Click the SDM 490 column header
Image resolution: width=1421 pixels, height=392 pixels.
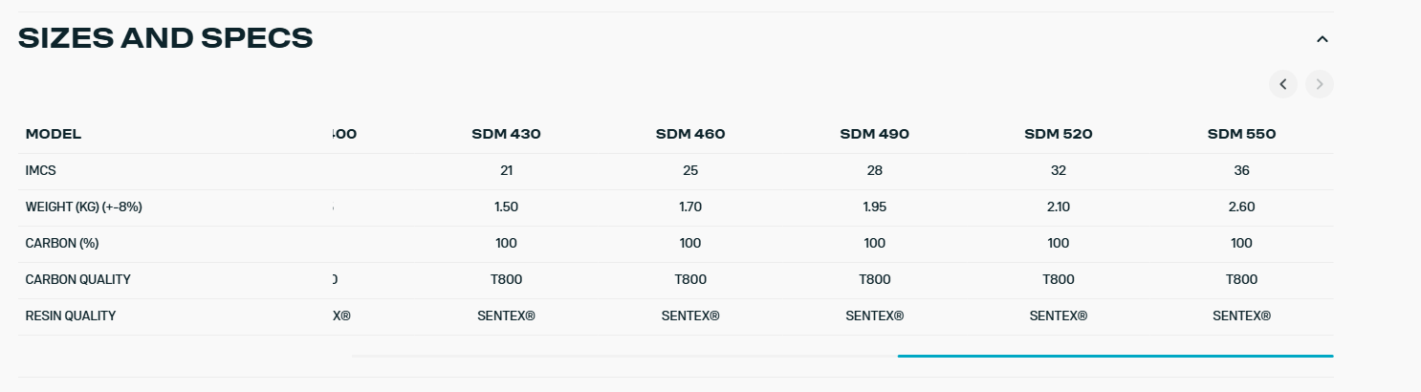point(874,134)
